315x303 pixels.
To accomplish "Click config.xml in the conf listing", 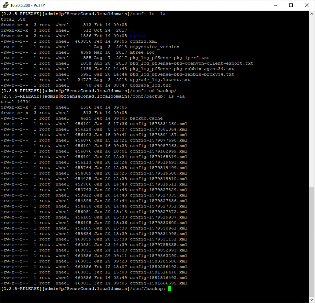I will pos(144,41).
